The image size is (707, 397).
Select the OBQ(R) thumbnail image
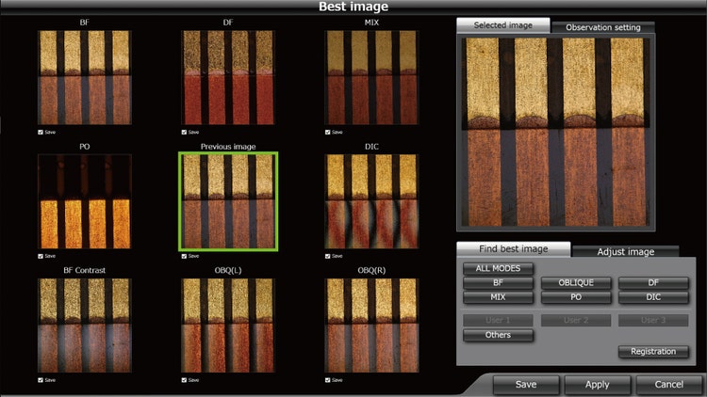pyautogui.click(x=371, y=326)
